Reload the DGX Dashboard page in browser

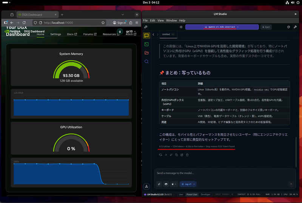24,23
